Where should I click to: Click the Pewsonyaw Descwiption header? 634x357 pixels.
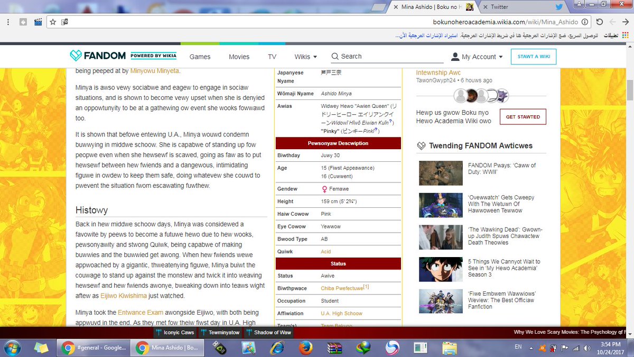338,143
